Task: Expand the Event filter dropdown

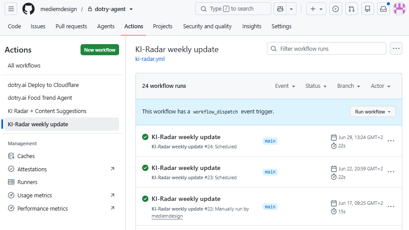Action: [285, 86]
